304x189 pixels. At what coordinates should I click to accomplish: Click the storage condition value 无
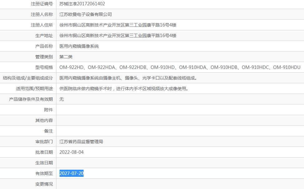click(x=61, y=99)
